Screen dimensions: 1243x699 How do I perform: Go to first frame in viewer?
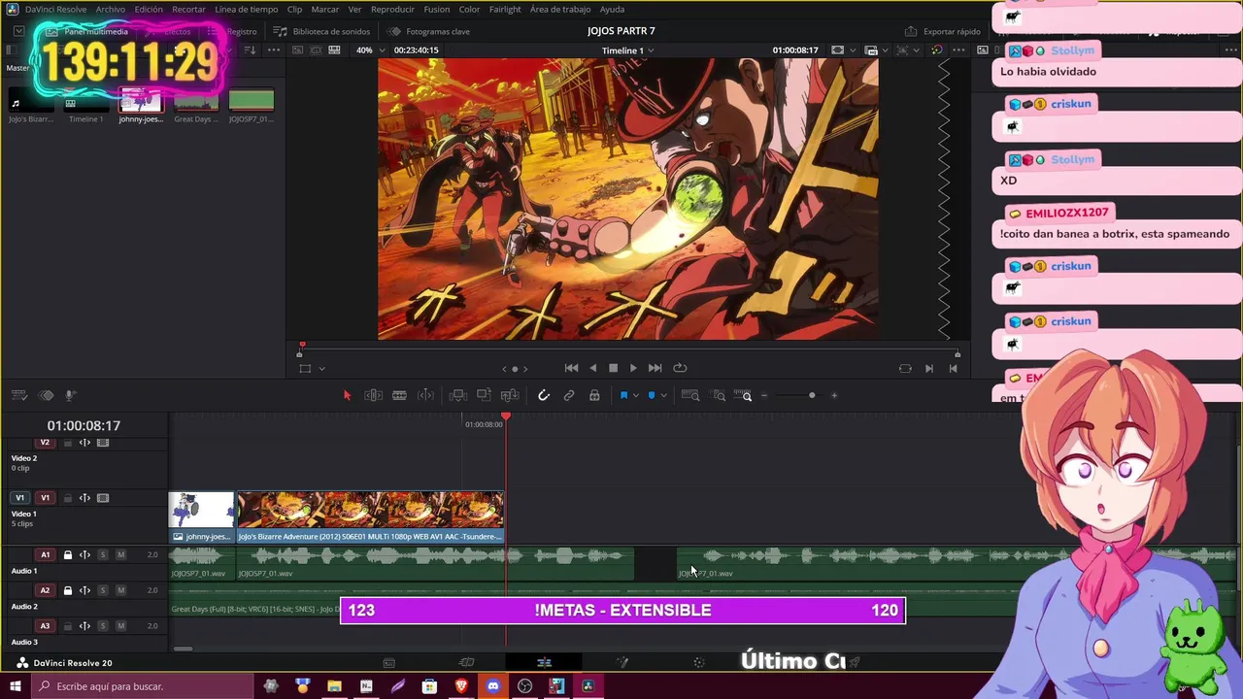click(571, 368)
